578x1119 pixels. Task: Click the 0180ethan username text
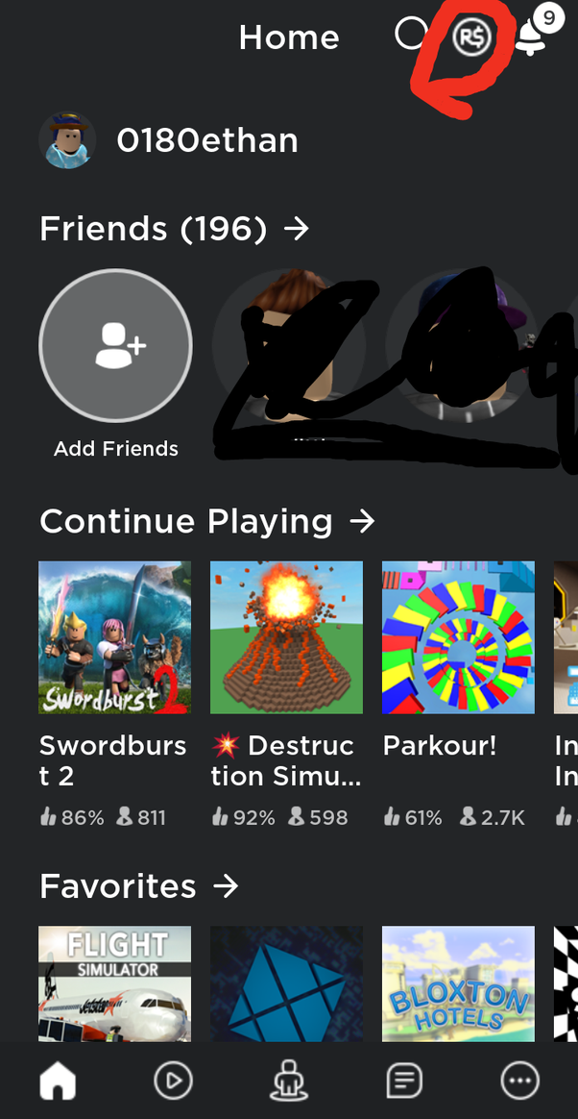point(207,140)
